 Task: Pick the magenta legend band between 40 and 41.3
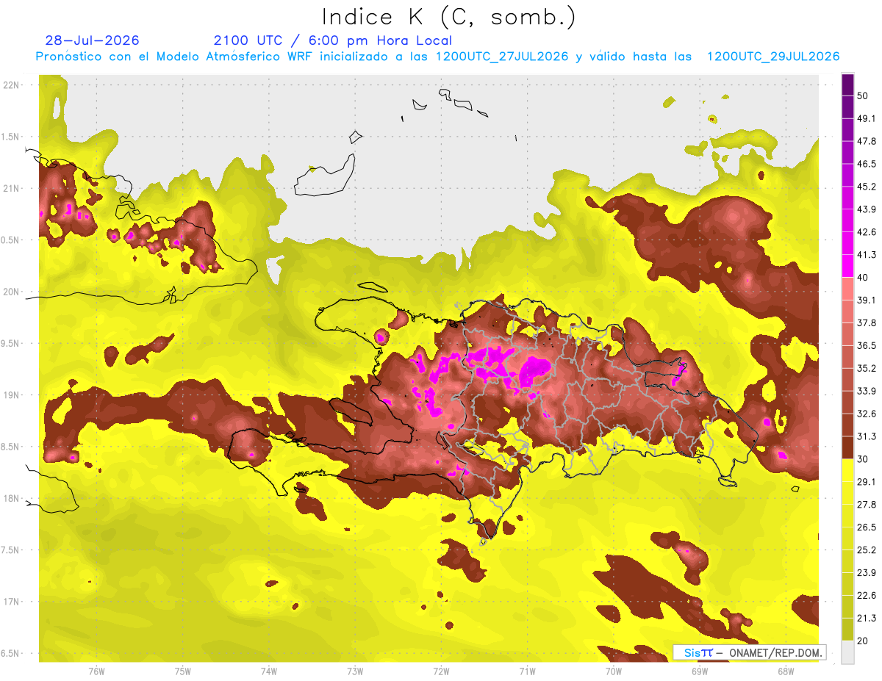(x=848, y=266)
